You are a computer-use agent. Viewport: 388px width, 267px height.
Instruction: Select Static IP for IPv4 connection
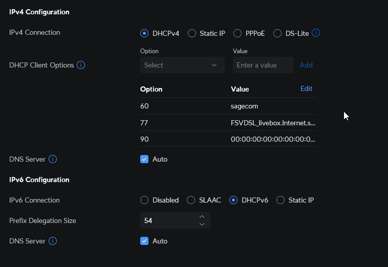tap(192, 33)
